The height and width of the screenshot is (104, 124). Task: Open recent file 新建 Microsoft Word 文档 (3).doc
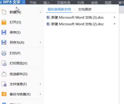coord(77,17)
